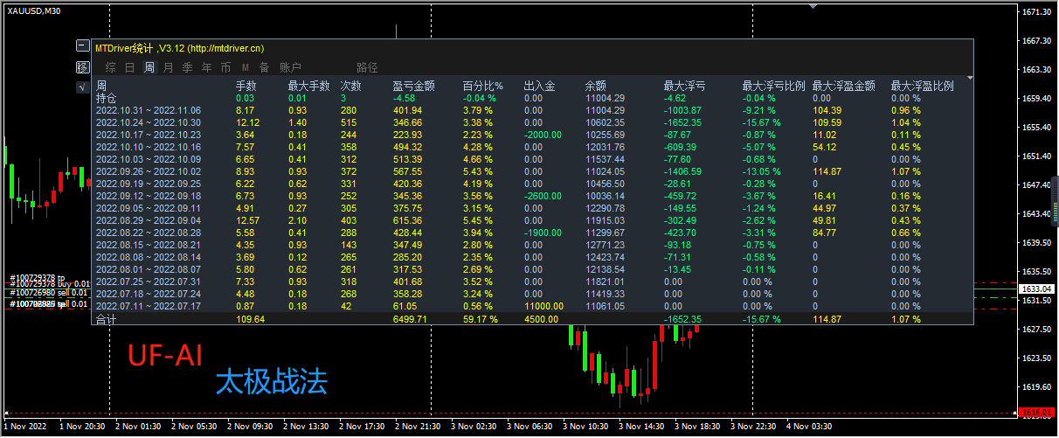
Task: Click the -1900.00 withdrawal cell
Action: point(543,233)
